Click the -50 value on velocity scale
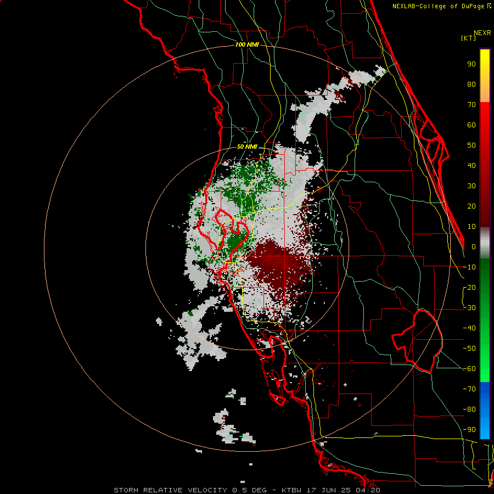The image size is (494, 494). [469, 349]
